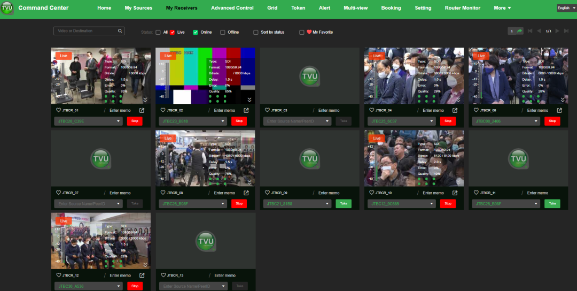Viewport: 577px width, 291px height.
Task: Open Advanced Control tab
Action: coord(232,7)
